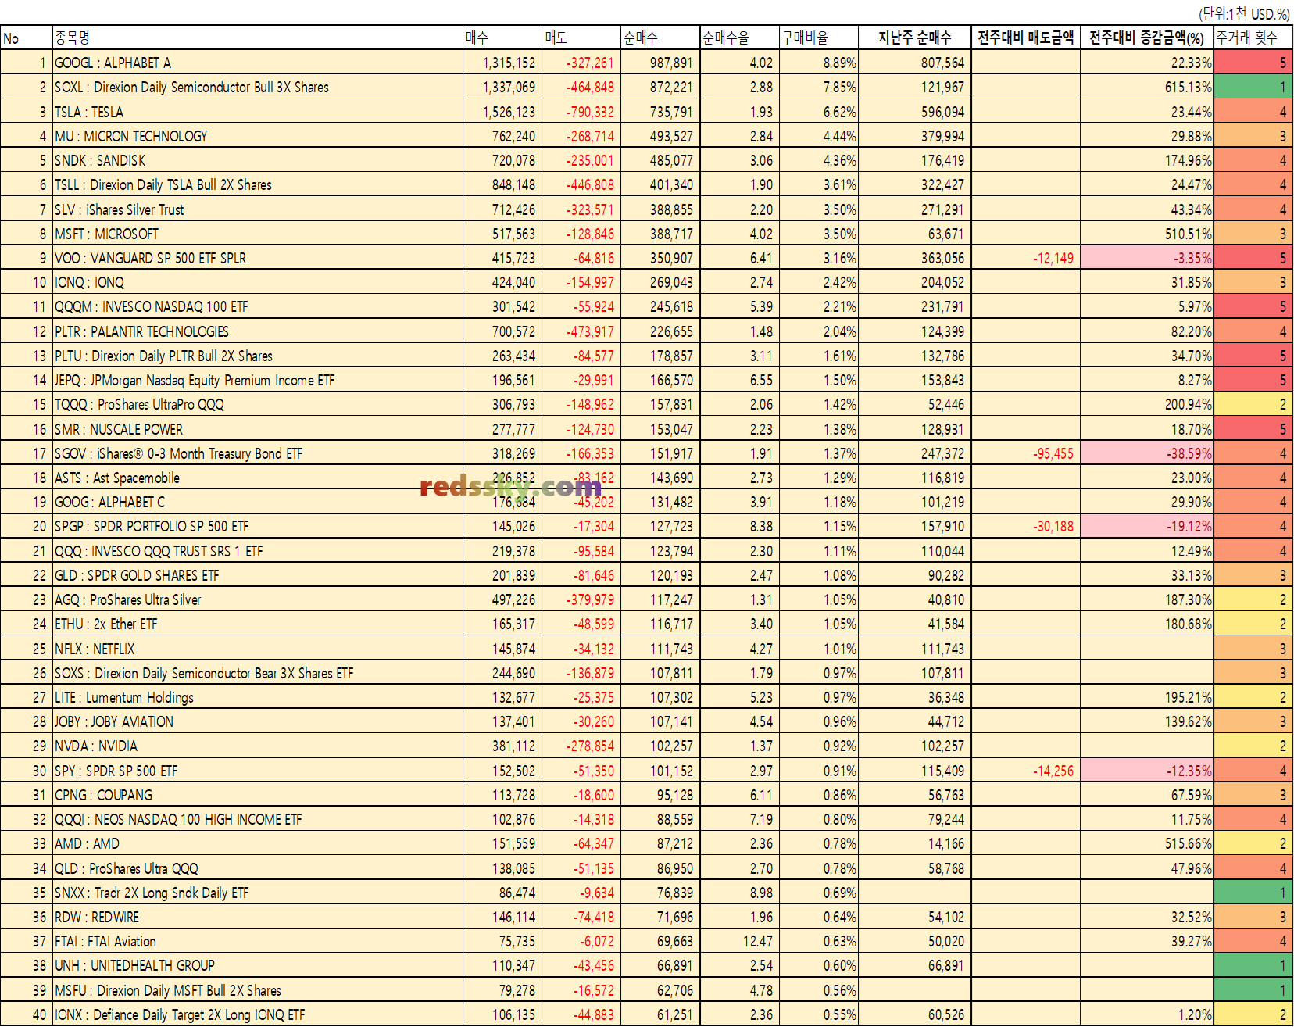Select the 주거래 횟수 header

(1253, 38)
